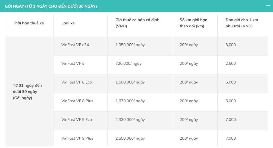Viewport: 273px width, 148px height.
Task: Click the 1,500,000/ ngày price cell
Action: point(130,82)
